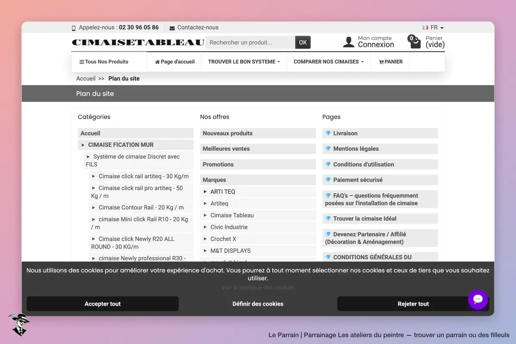Open the Tous Nos Produits hamburger menu
Screen dimensions: 516x344
coord(104,61)
